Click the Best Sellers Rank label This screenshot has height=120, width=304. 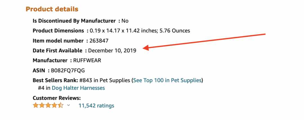[55, 80]
